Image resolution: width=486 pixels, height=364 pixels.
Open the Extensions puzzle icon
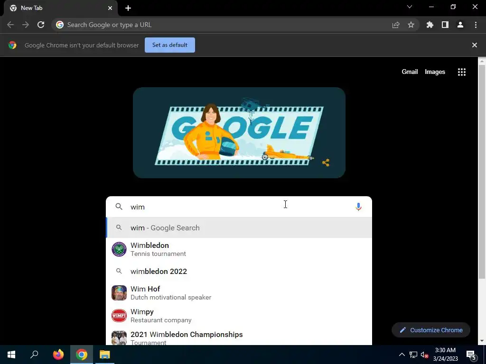(430, 25)
